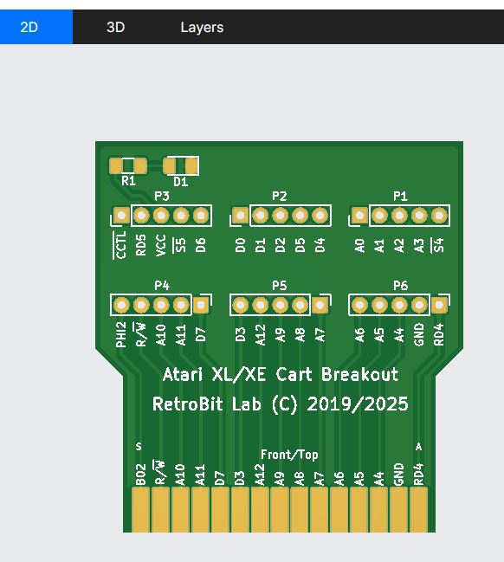The height and width of the screenshot is (562, 504).
Task: Click the square pad of header P1
Action: [x=359, y=216]
